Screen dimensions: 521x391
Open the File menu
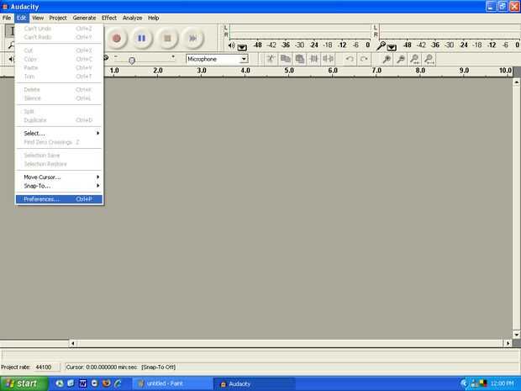(7, 18)
